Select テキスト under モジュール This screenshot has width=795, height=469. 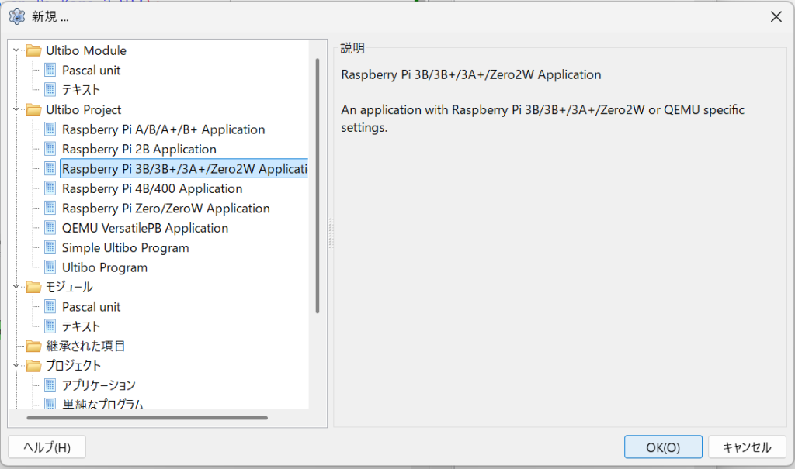pos(81,326)
